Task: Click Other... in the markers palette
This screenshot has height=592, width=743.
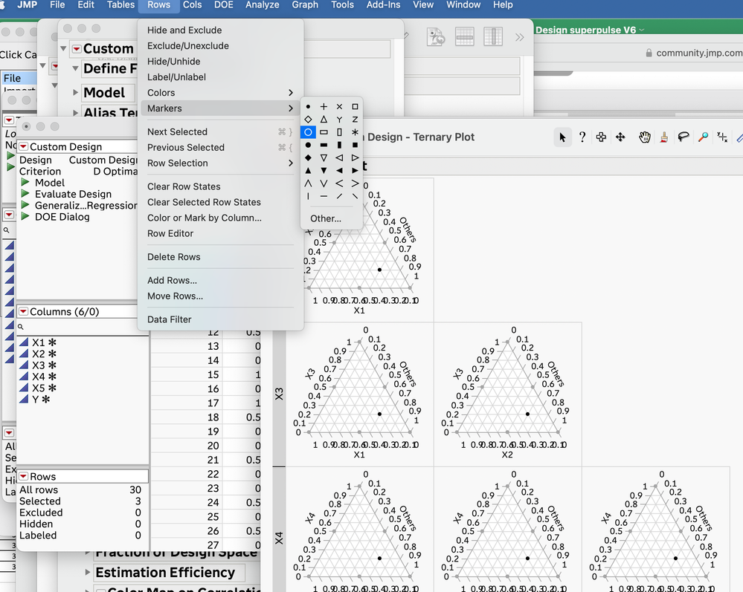Action: click(326, 218)
